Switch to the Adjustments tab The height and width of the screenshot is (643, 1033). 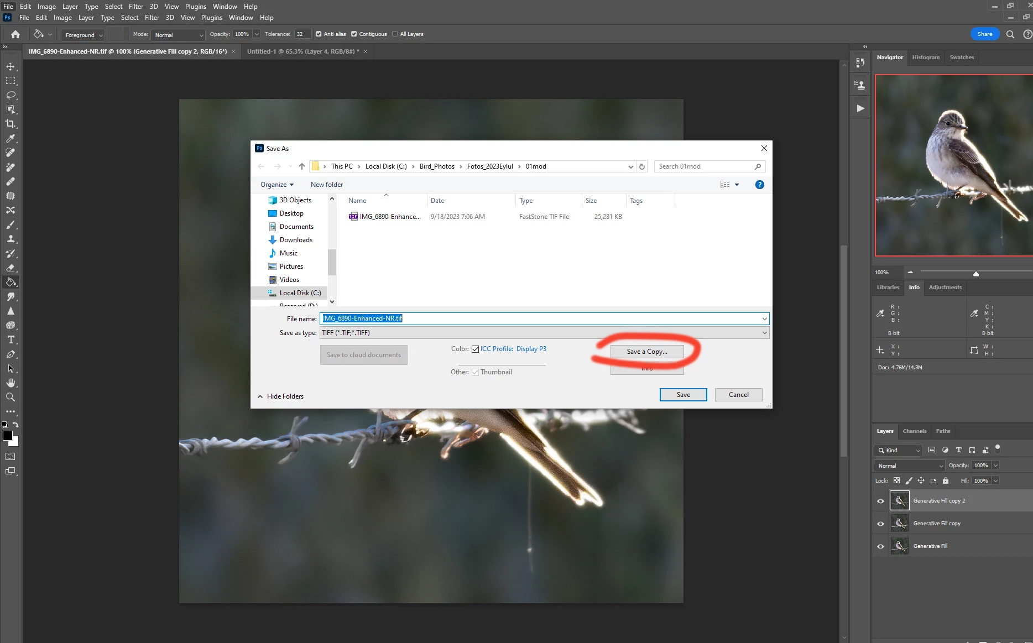[945, 287]
